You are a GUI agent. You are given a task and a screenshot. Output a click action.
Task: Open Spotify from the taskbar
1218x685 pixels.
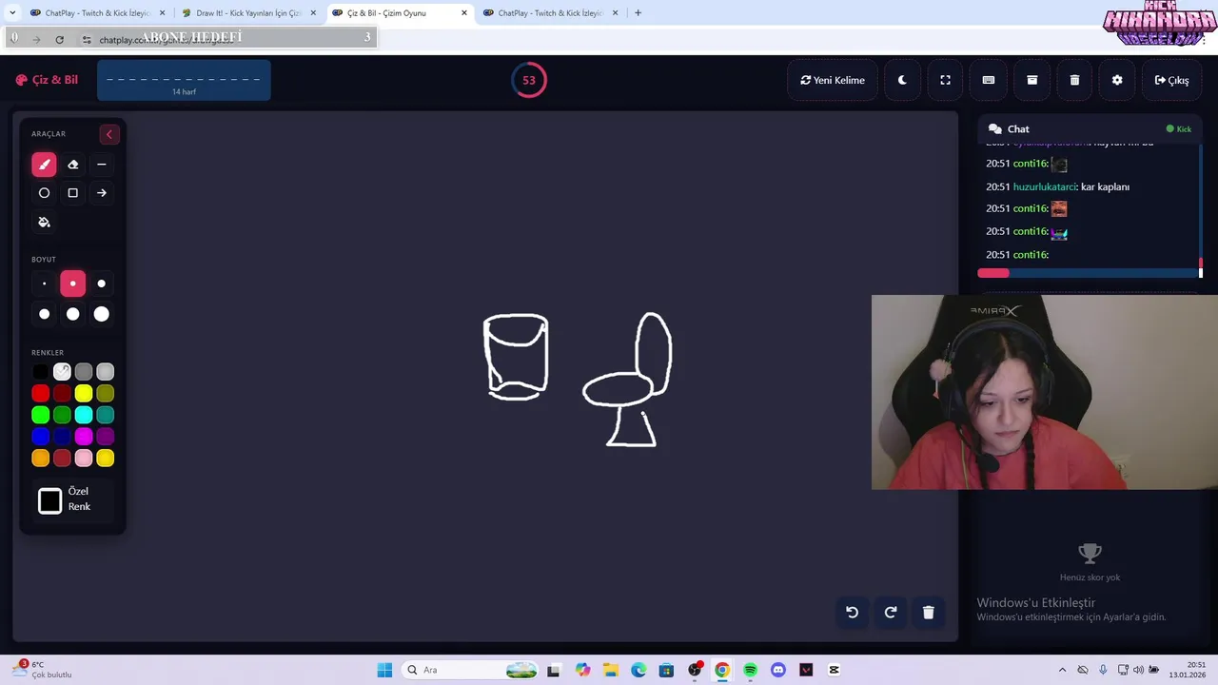tap(750, 670)
